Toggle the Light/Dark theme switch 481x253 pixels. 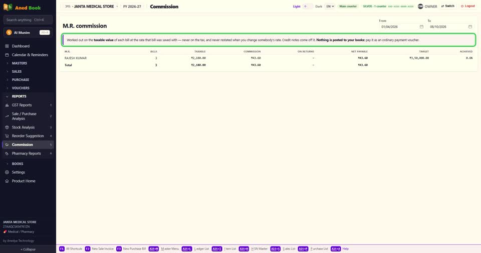tap(308, 6)
